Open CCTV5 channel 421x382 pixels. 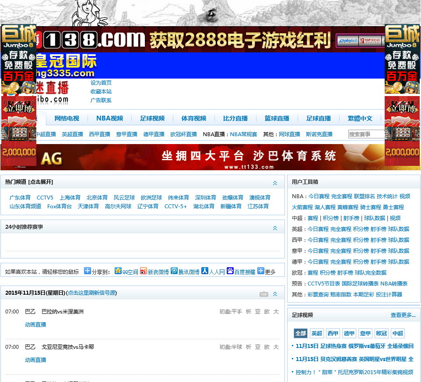coord(45,197)
